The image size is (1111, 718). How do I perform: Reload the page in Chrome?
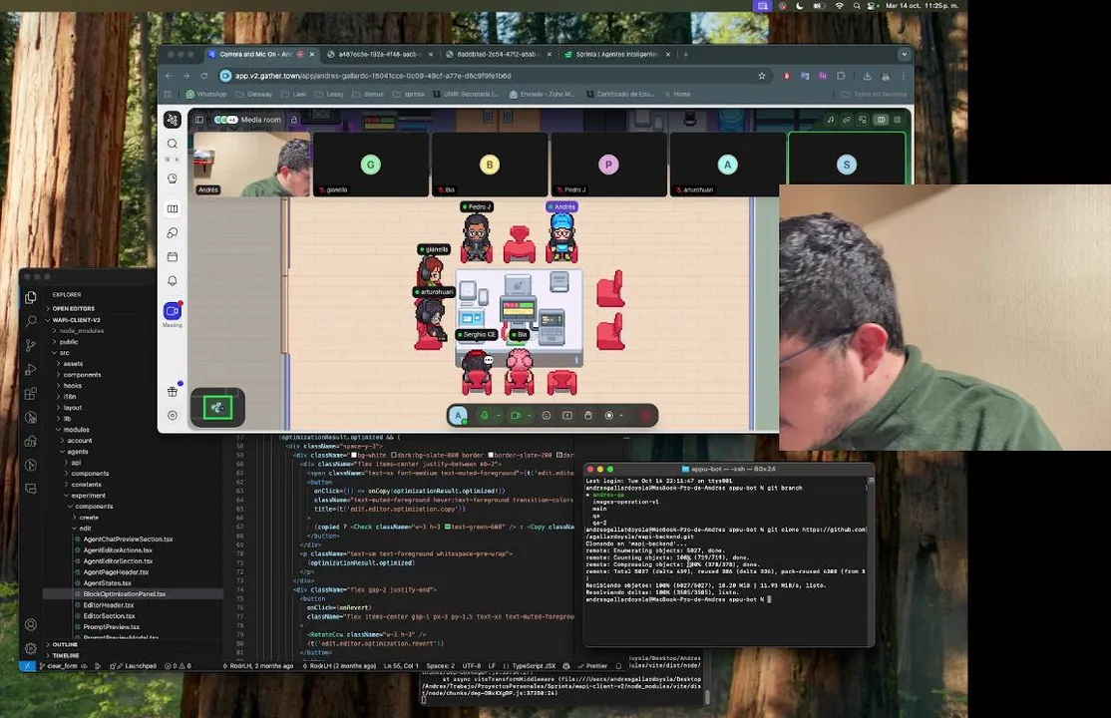pyautogui.click(x=204, y=76)
